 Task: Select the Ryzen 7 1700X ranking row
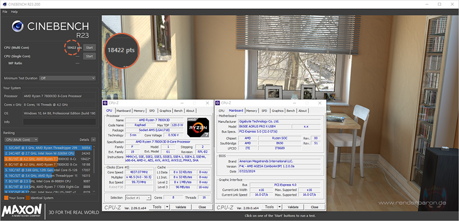[x=47, y=187]
